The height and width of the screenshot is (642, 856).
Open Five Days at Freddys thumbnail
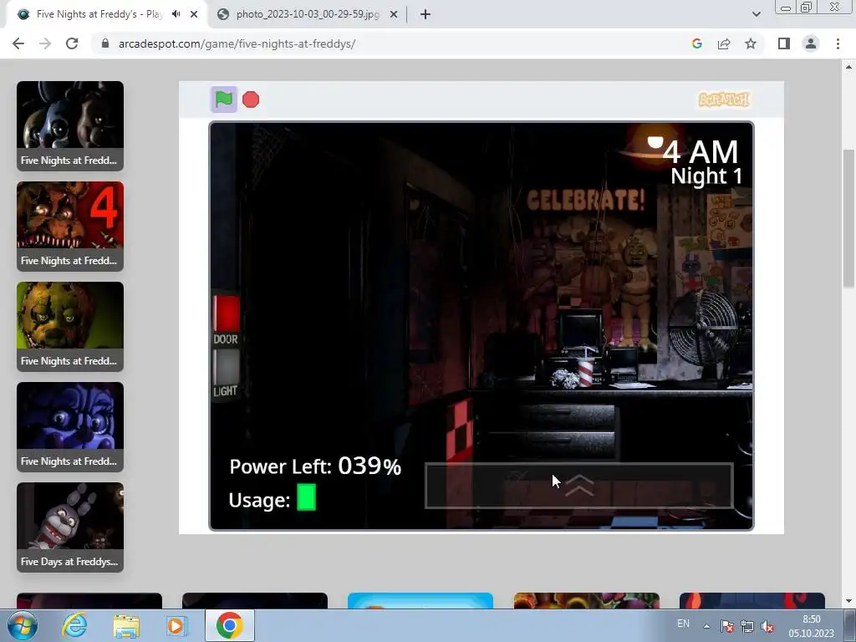(70, 527)
